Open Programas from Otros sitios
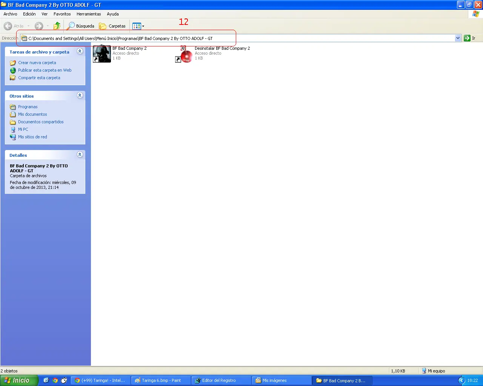The height and width of the screenshot is (386, 483). click(x=28, y=107)
